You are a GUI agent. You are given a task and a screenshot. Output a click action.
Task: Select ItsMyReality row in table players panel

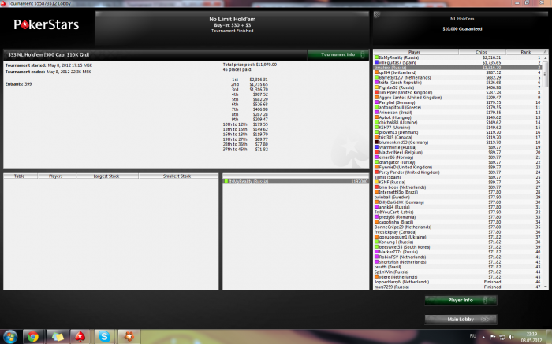pos(296,181)
